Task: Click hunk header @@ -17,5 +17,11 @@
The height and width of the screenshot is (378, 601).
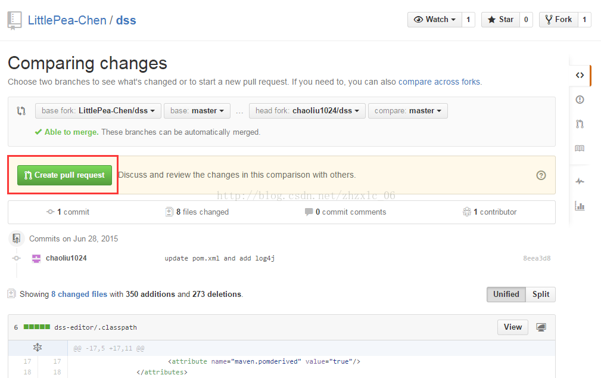Action: coord(109,348)
